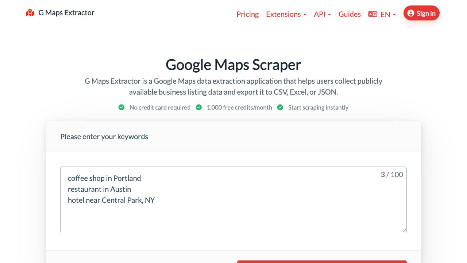Click the 'Start scraping instantly' text
This screenshot has height=263, width=467.
coord(318,107)
